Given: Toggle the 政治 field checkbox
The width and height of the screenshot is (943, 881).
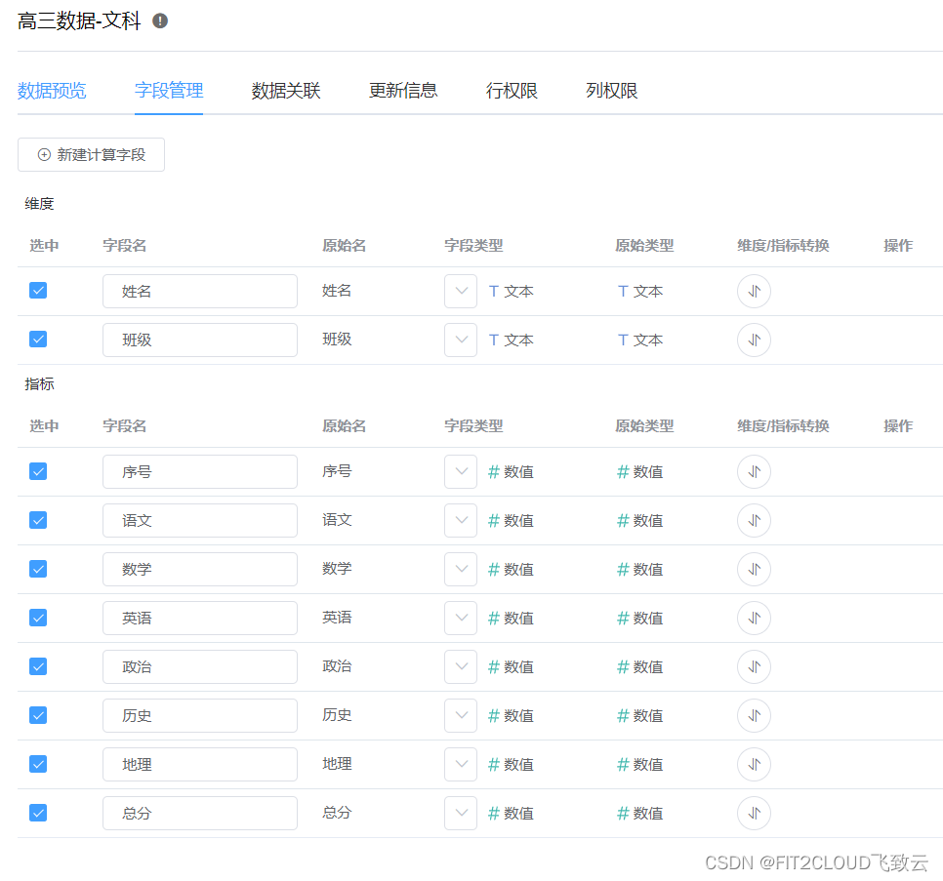Looking at the screenshot, I should pyautogui.click(x=38, y=666).
